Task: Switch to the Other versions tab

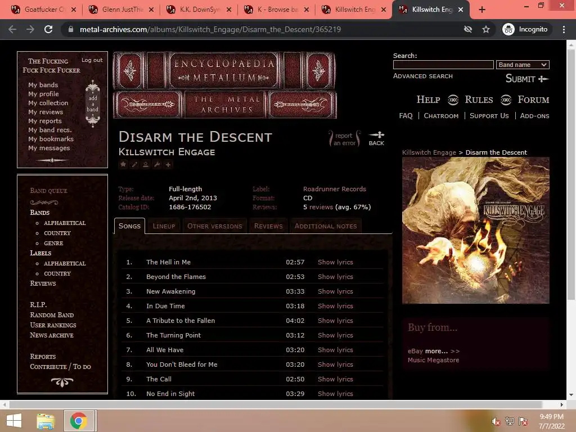Action: 214,226
